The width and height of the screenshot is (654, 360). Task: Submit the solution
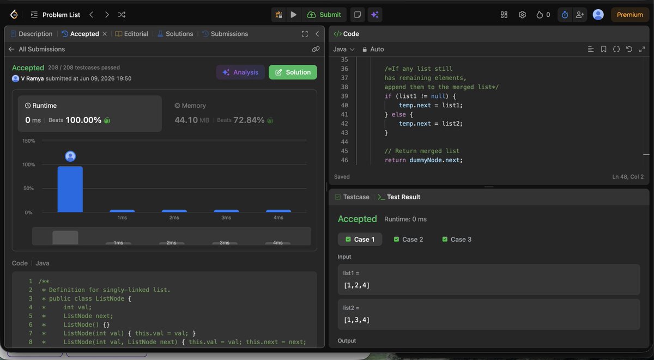pyautogui.click(x=324, y=15)
